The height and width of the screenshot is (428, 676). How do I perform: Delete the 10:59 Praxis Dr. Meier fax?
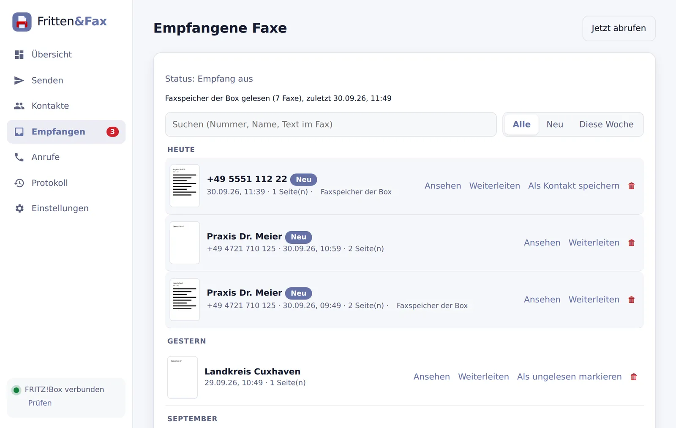tap(632, 243)
